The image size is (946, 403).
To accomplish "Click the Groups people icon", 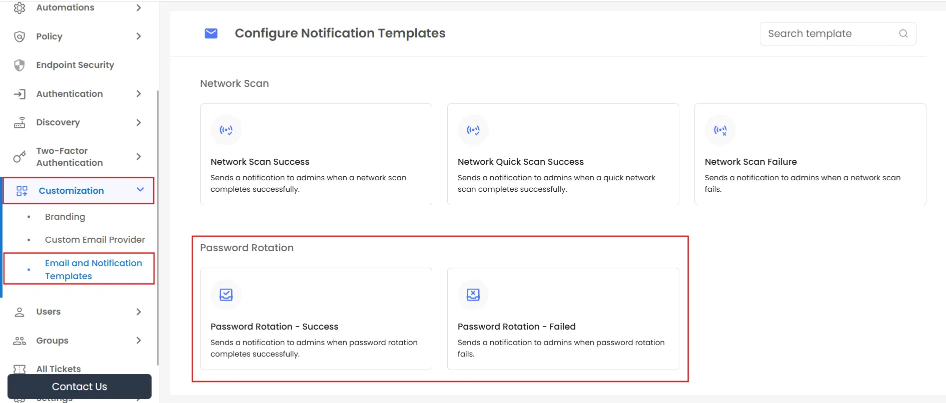I will [20, 341].
